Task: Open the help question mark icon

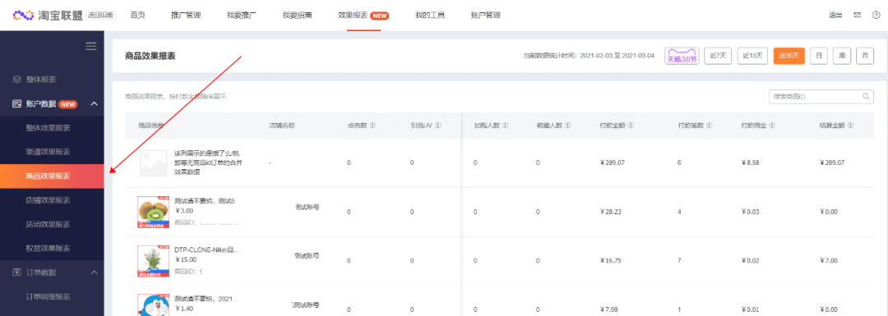Action: coord(876,16)
